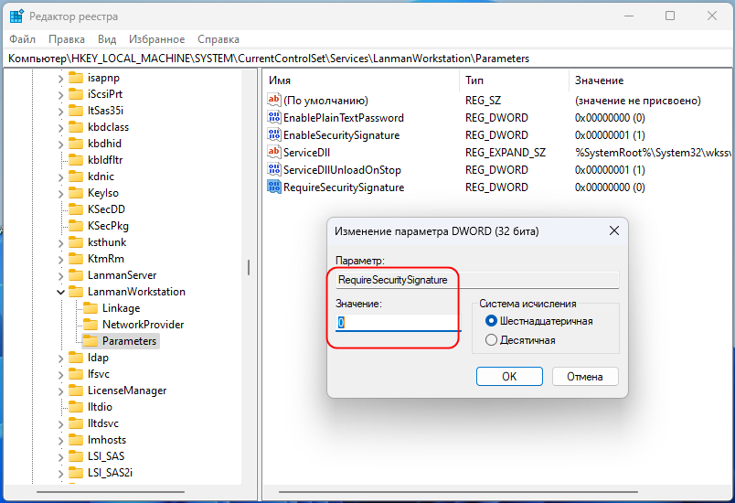
Task: Click the LanmanServer folder icon
Action: (76, 275)
